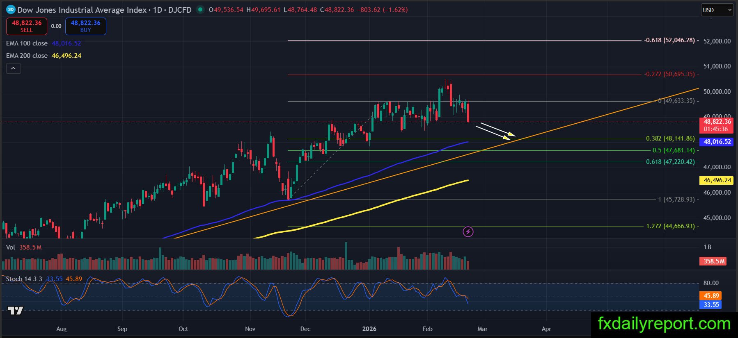The image size is (738, 338).
Task: Open the USD currency dropdown
Action: click(x=717, y=10)
